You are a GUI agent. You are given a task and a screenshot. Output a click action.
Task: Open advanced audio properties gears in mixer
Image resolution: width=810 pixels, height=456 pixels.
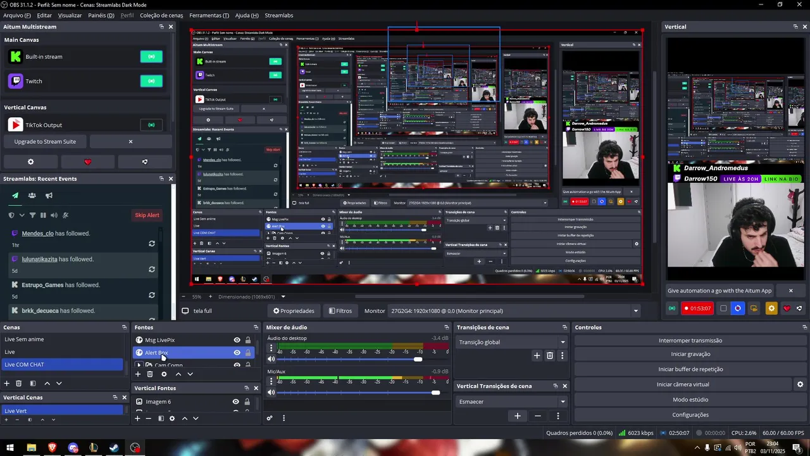coord(270,418)
